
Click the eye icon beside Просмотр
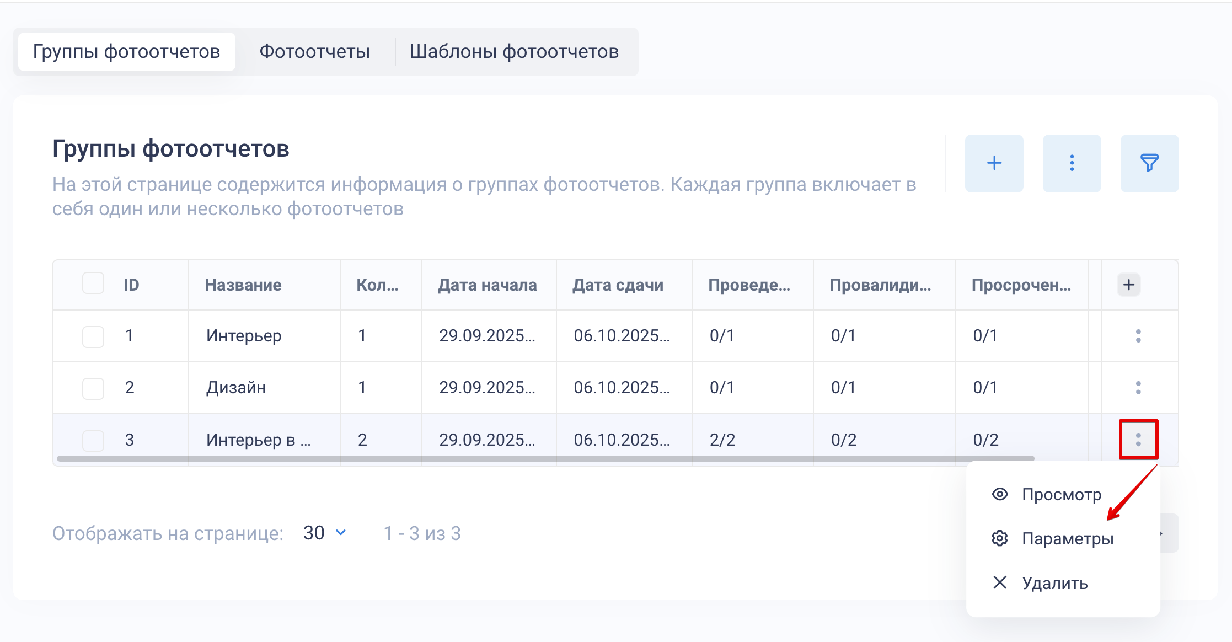click(x=1000, y=494)
